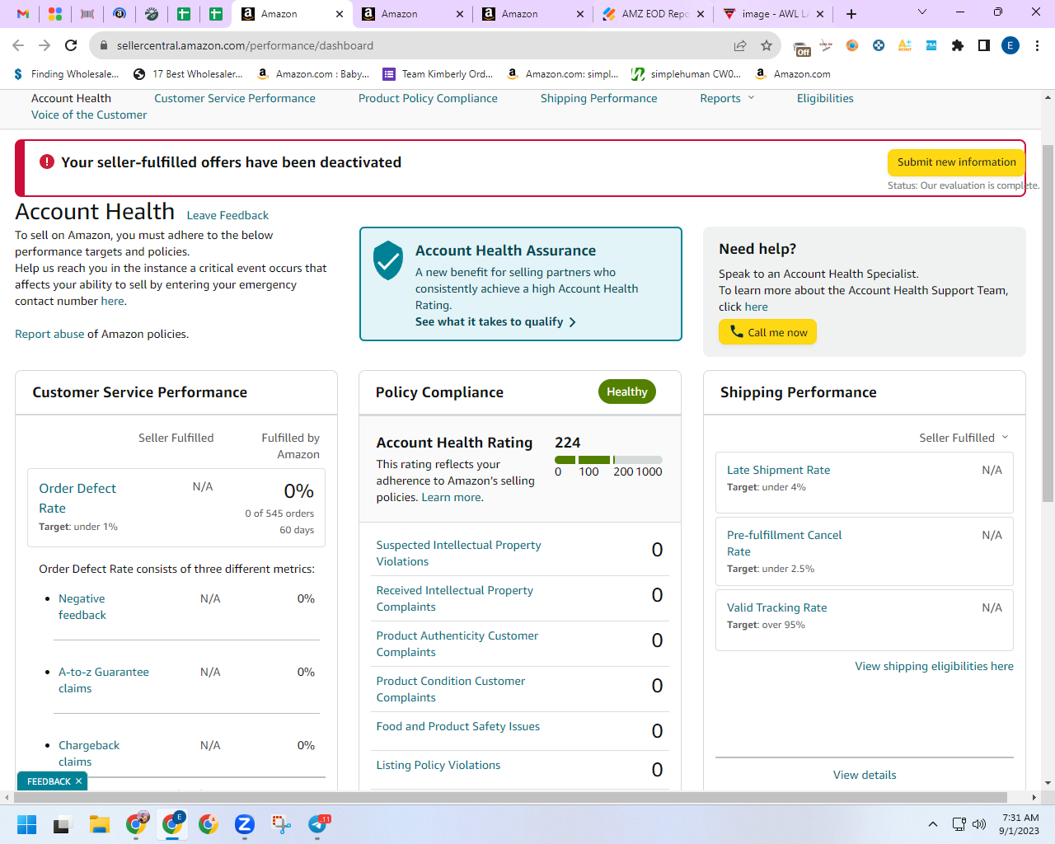This screenshot has width=1055, height=844.
Task: Open Zoom from the taskbar
Action: pyautogui.click(x=244, y=824)
